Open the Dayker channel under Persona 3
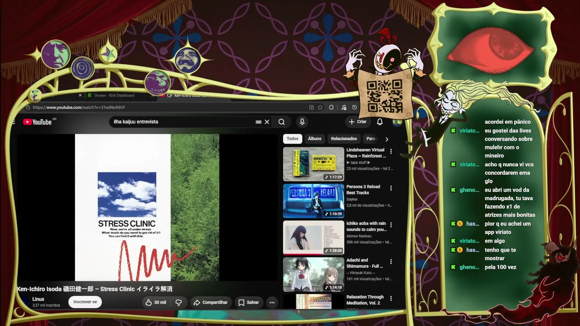Screen dimensions: 580x326 [x=352, y=199]
